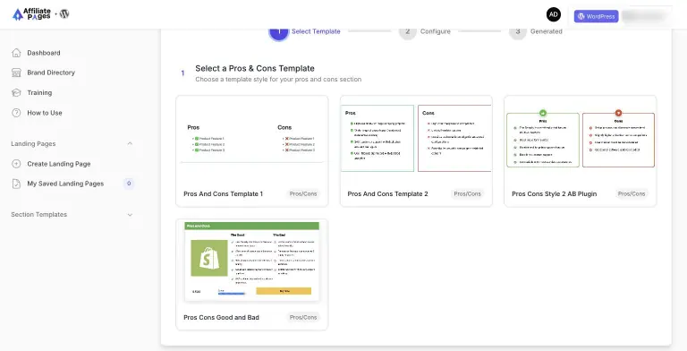Click Pros/Cons tag on Template 2
This screenshot has height=351, width=687.
pyautogui.click(x=467, y=193)
